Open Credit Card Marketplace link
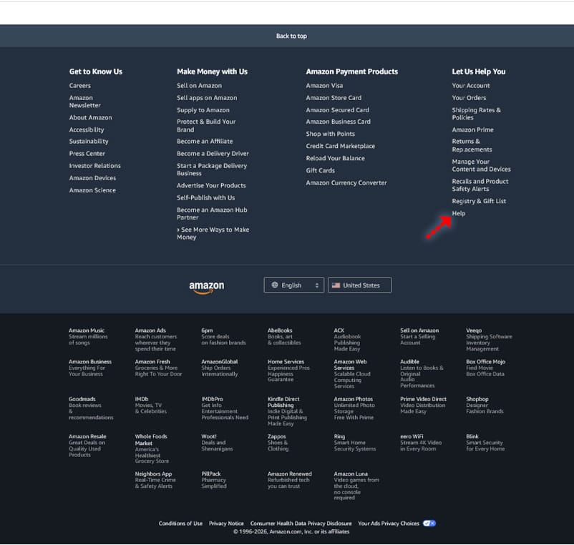Image resolution: width=574 pixels, height=545 pixels. pyautogui.click(x=341, y=146)
